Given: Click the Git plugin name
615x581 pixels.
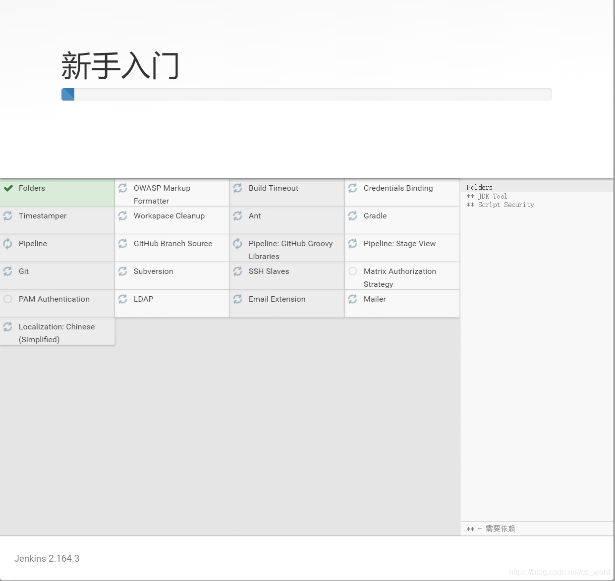Looking at the screenshot, I should tap(24, 271).
